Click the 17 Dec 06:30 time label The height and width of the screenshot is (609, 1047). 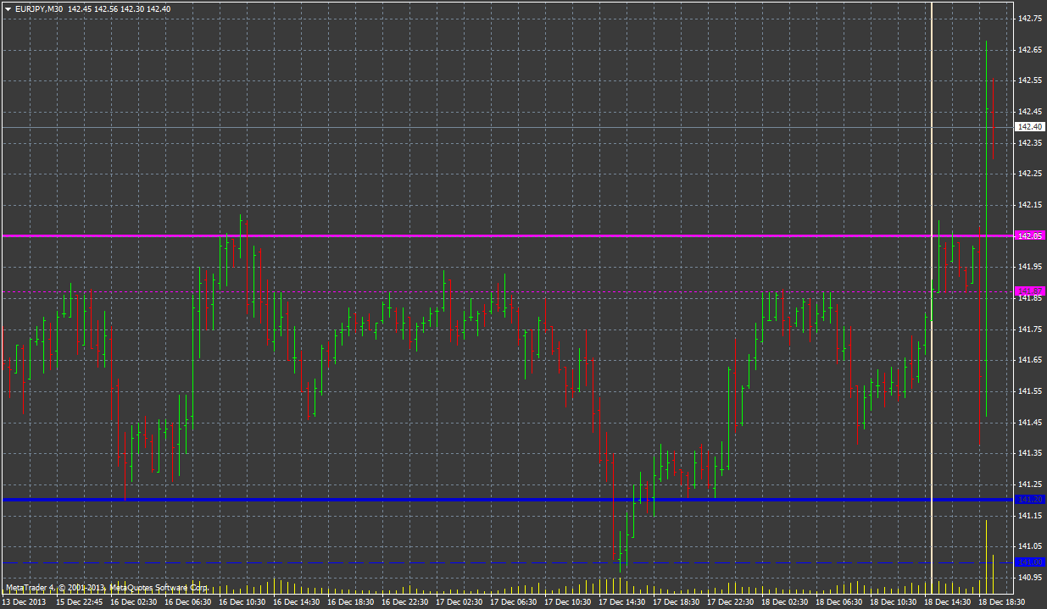tap(514, 602)
